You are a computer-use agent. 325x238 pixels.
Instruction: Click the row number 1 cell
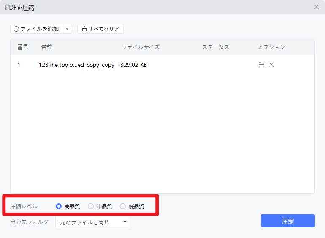[x=19, y=65]
